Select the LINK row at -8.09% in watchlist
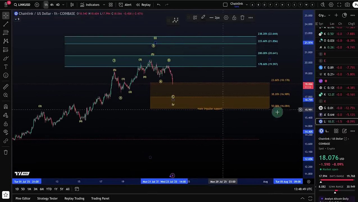The height and width of the screenshot is (202, 358). tap(337, 121)
